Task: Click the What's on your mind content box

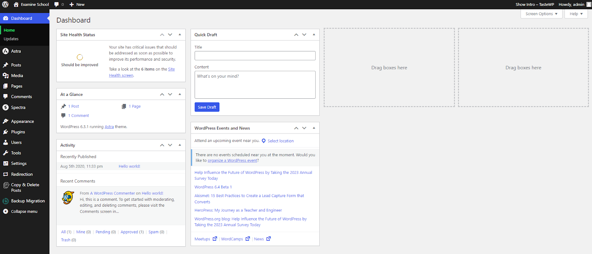Action: pyautogui.click(x=255, y=85)
